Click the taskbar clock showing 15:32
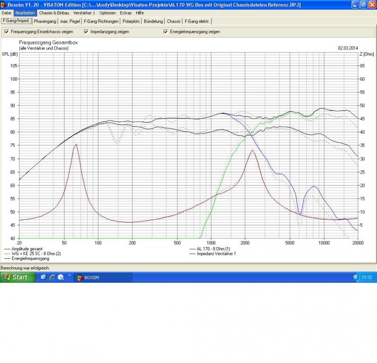Viewport: 377px width, 363px height. (367, 277)
